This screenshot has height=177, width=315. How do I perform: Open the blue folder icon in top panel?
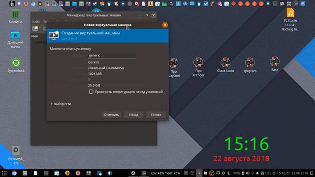74,4
